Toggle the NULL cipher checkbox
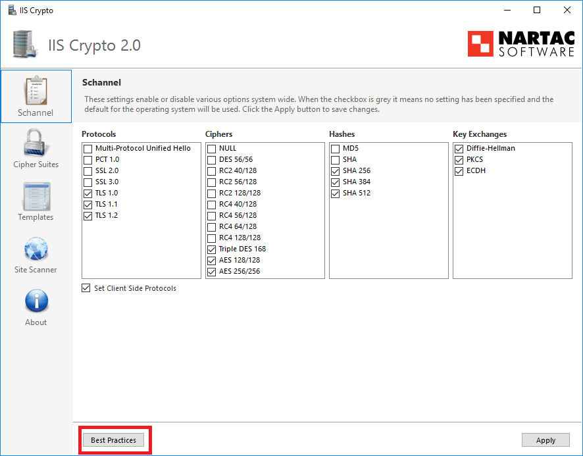 click(x=212, y=149)
